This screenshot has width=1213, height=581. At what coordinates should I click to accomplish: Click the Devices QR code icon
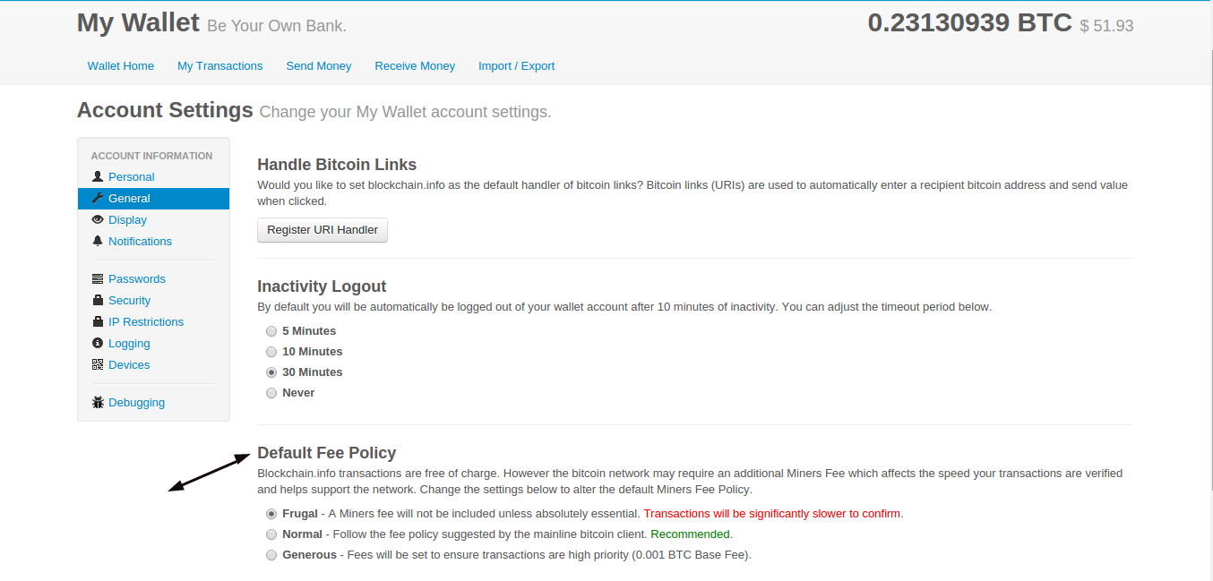(x=98, y=365)
